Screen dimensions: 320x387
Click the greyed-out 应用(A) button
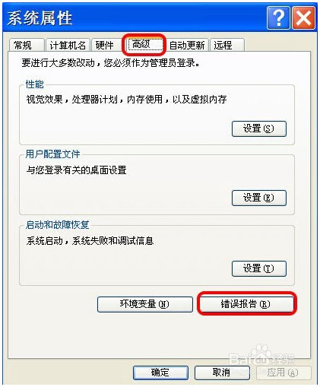284,373
